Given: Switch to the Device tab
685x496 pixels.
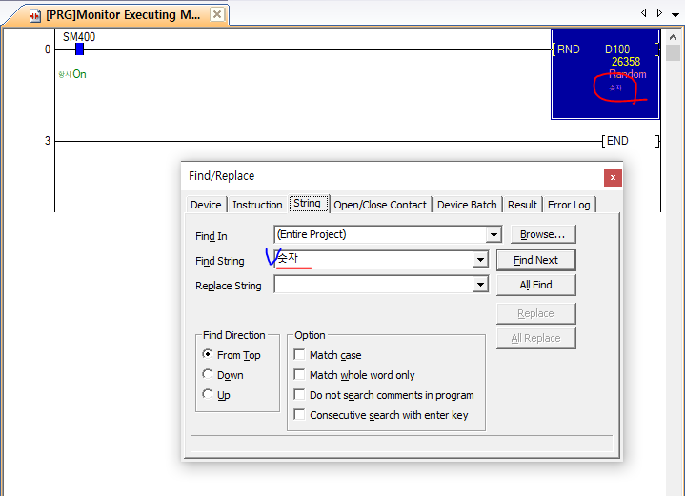Looking at the screenshot, I should point(206,205).
